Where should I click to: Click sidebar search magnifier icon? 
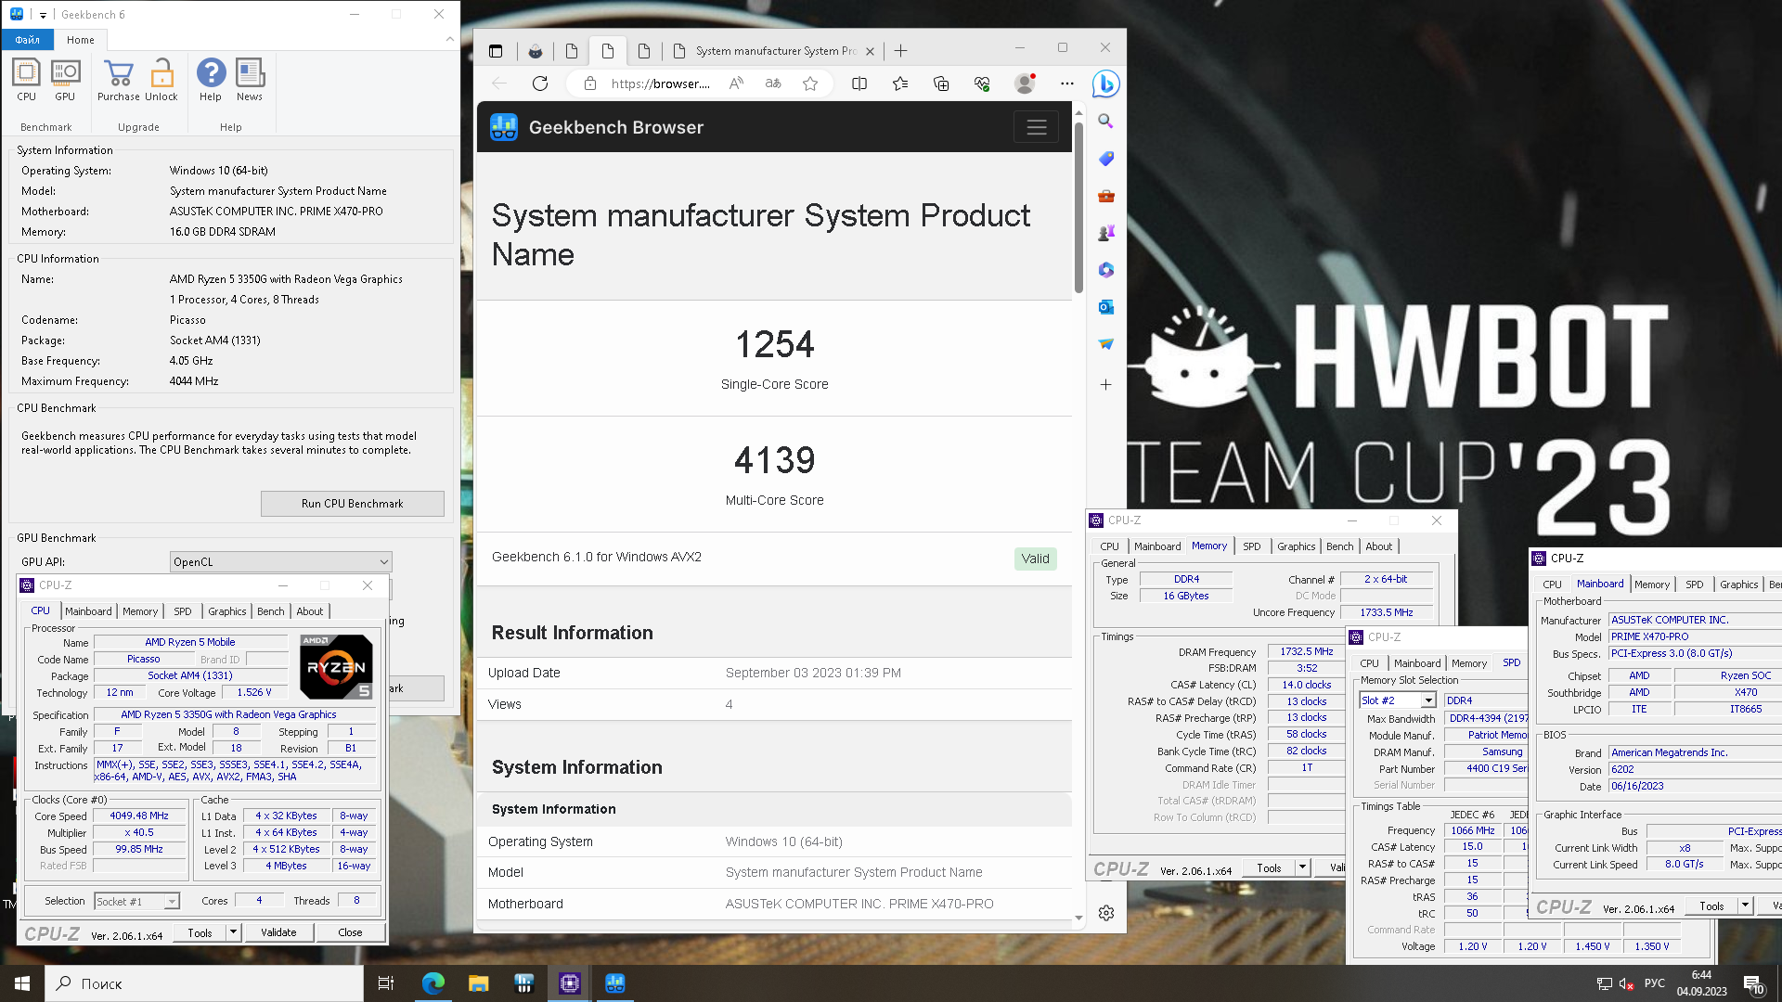coord(1105,121)
